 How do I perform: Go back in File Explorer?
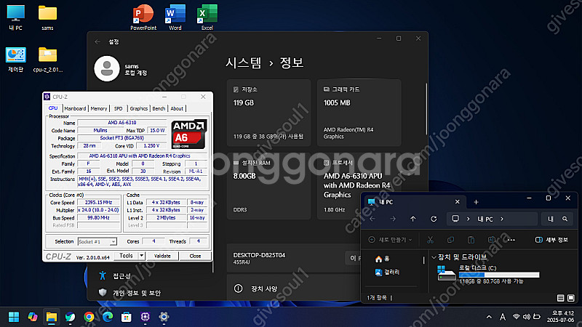point(372,219)
